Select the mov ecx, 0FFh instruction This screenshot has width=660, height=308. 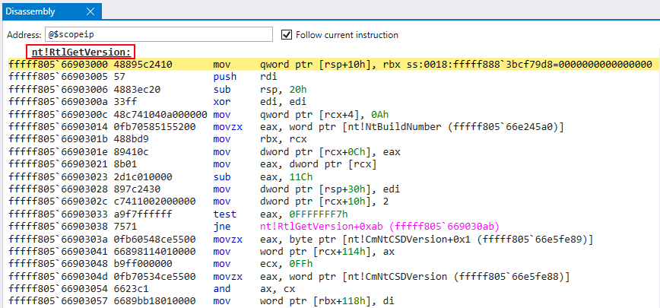(x=260, y=264)
